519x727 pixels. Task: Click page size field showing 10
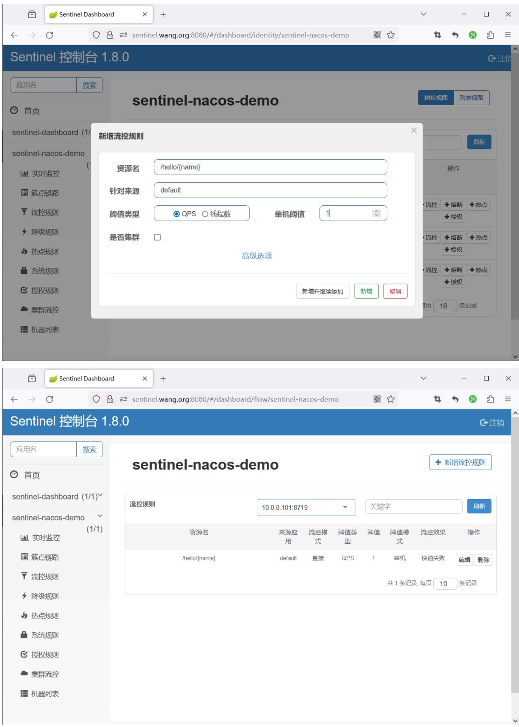click(x=445, y=584)
